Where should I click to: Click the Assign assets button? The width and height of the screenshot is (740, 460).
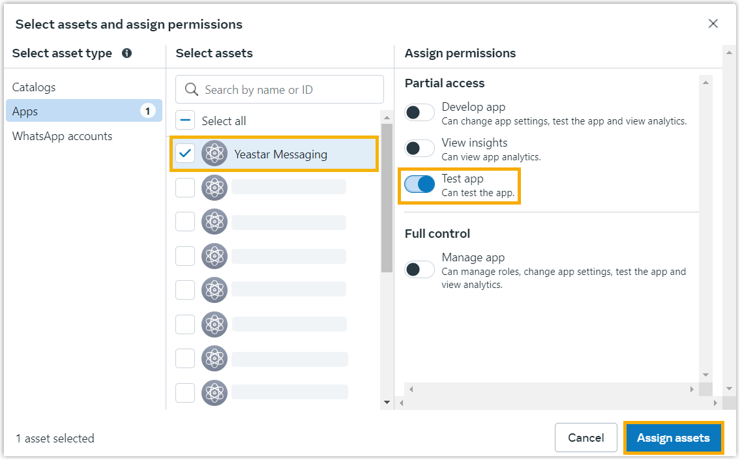coord(673,438)
